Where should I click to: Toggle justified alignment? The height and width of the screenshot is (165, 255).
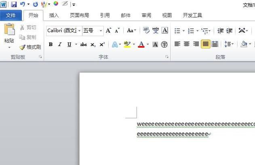[x=206, y=44]
